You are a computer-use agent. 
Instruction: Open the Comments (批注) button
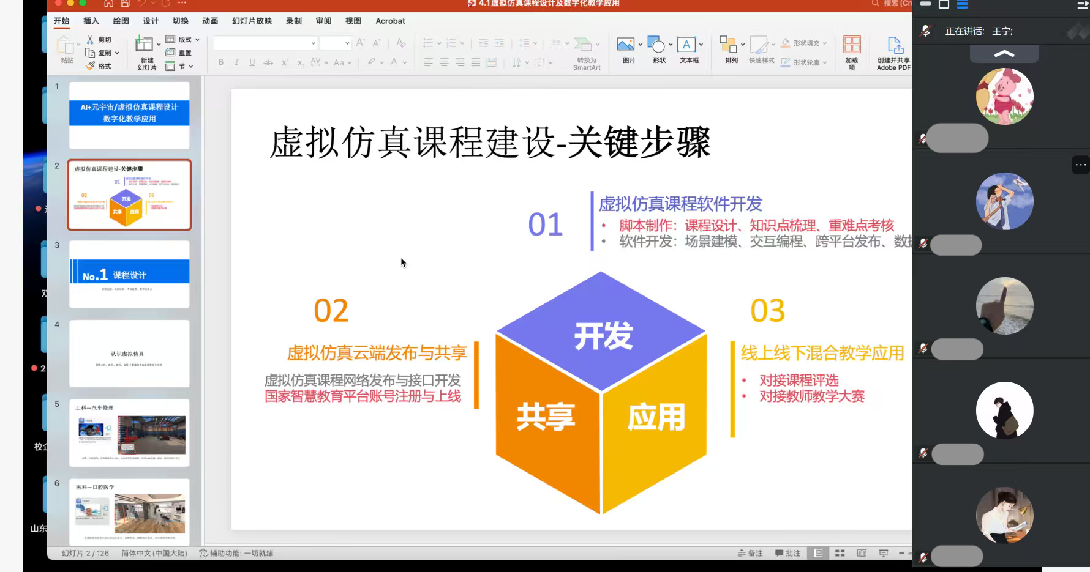[787, 553]
